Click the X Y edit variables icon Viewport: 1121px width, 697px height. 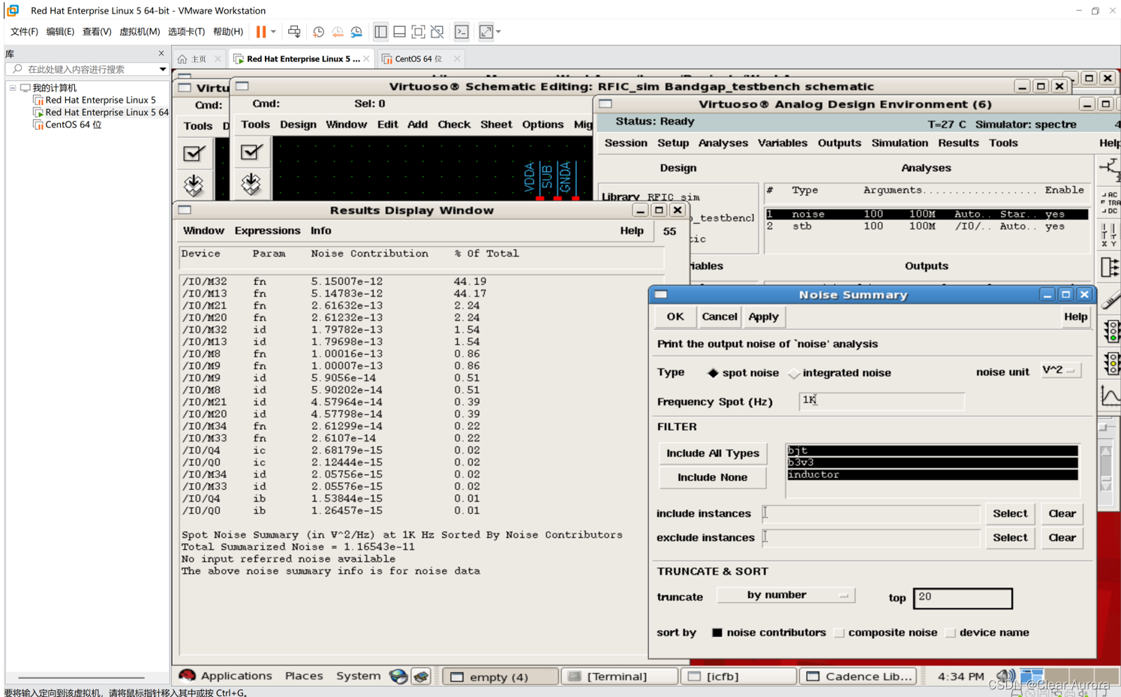tap(1109, 235)
